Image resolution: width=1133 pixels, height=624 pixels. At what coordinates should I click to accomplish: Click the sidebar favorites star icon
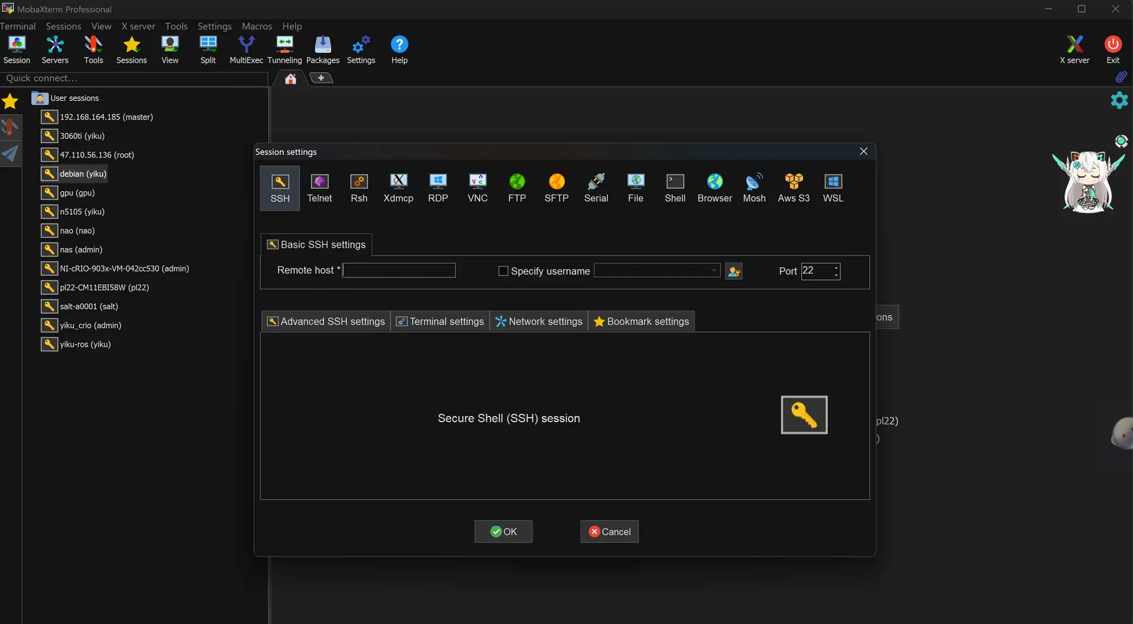tap(10, 101)
